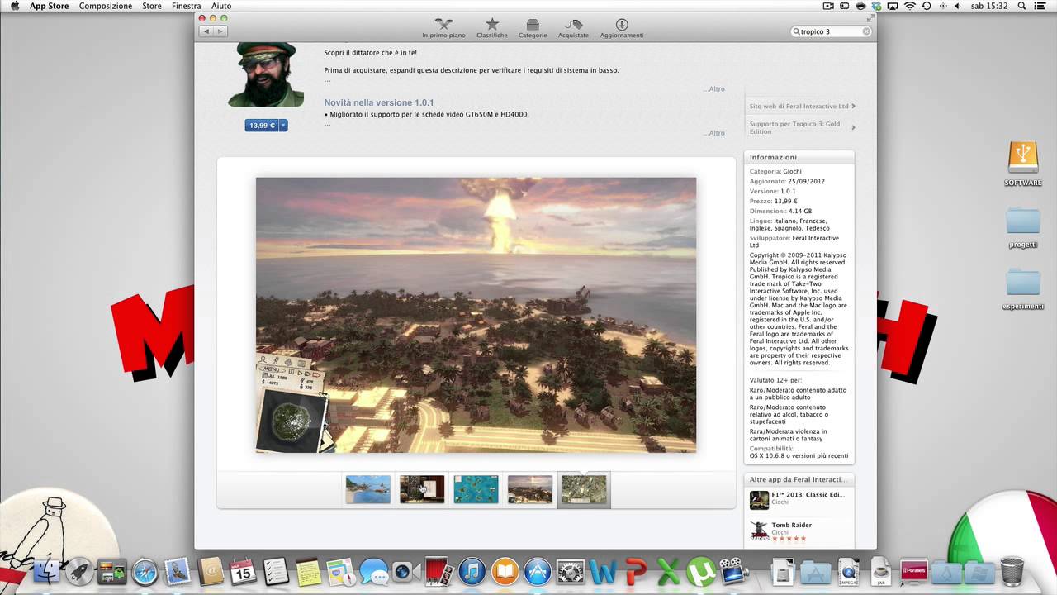Open the Aiuto menu
This screenshot has width=1057, height=595.
[221, 6]
